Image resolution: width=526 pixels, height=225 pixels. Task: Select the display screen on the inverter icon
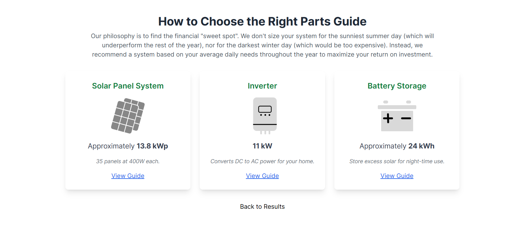click(264, 108)
